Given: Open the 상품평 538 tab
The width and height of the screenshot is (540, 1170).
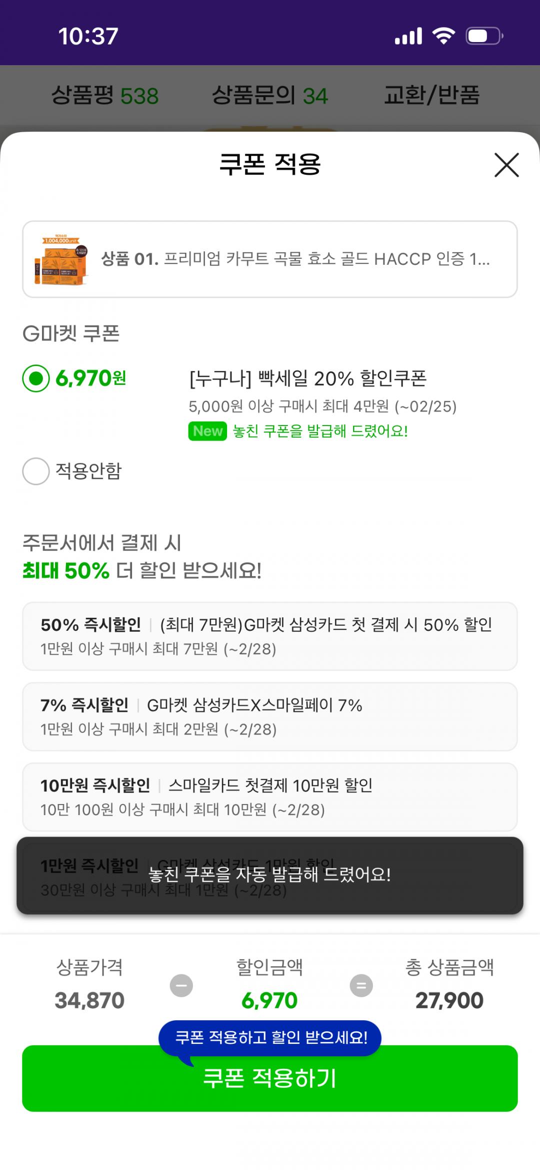Looking at the screenshot, I should tap(105, 95).
